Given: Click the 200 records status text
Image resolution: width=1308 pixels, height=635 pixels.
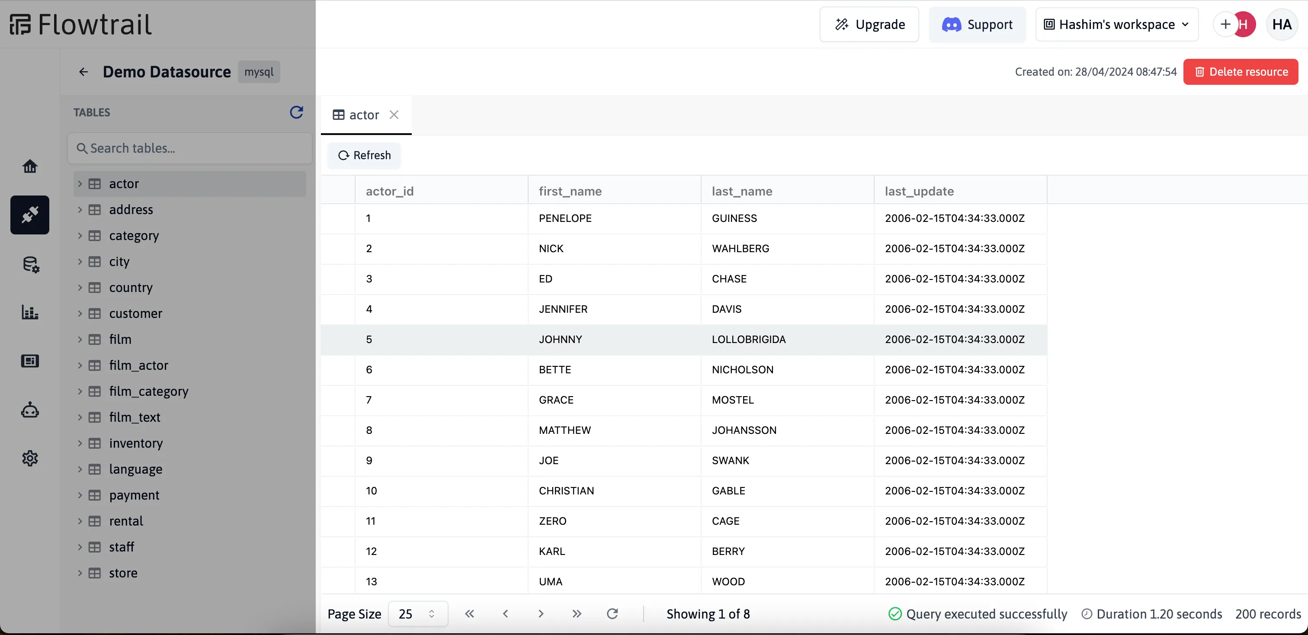Looking at the screenshot, I should pyautogui.click(x=1268, y=614).
